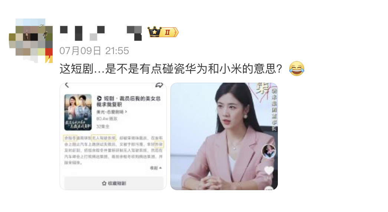Image resolution: width=388 pixels, height=212 pixels.
Task: Open the poster's pixelated profile avatar
Action: point(31,40)
